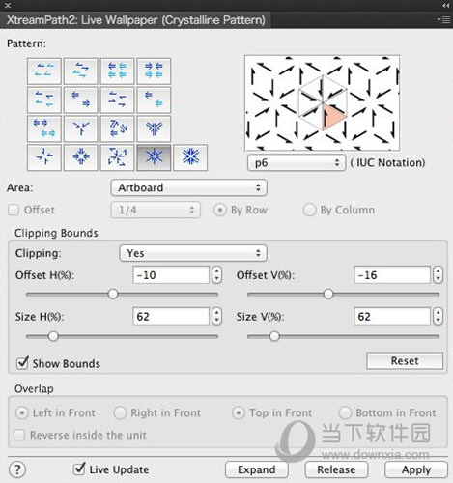Select three single arrows Y-shaped pattern
The image size is (453, 483).
(80, 128)
